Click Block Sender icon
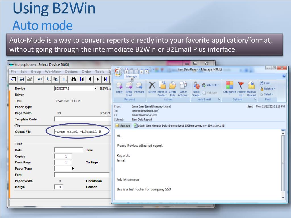The image size is (291, 218). pos(196,89)
